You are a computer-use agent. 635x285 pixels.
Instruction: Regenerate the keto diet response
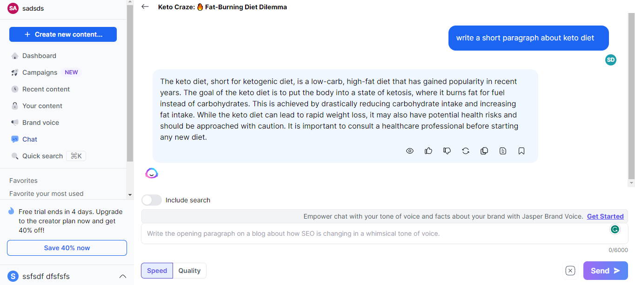pos(466,151)
